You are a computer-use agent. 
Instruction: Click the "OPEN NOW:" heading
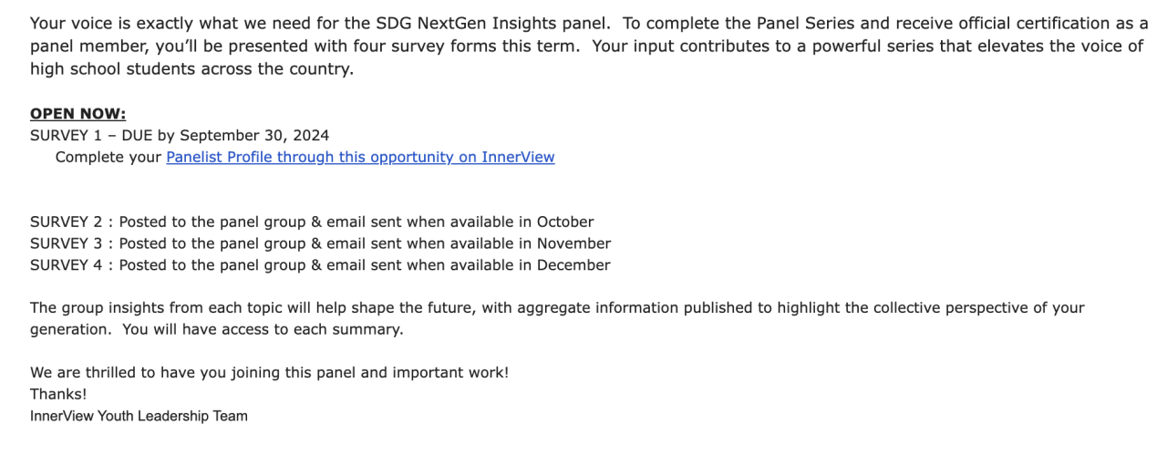pyautogui.click(x=77, y=114)
